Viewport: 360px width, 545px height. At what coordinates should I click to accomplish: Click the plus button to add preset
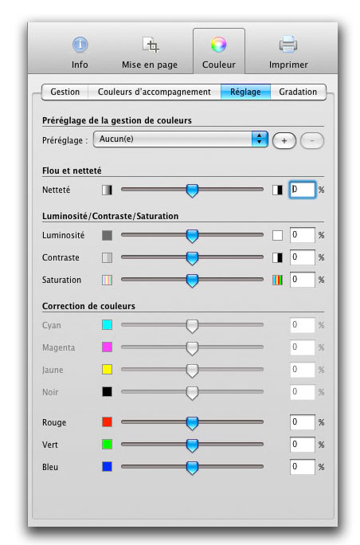(284, 141)
